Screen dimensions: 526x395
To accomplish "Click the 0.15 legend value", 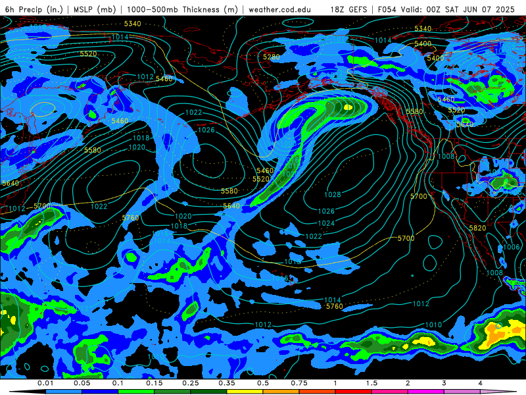I will coord(155,383).
